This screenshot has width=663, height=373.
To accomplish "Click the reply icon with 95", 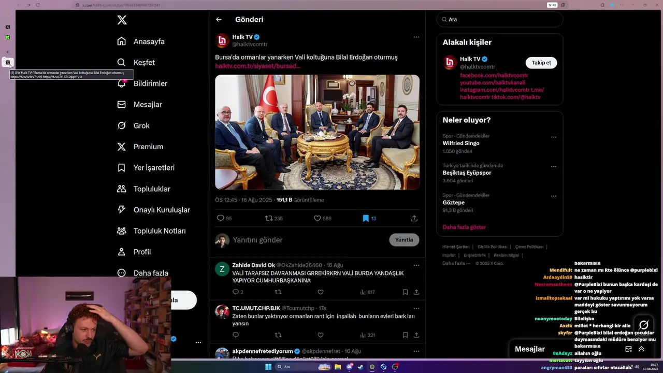I will pos(221,219).
